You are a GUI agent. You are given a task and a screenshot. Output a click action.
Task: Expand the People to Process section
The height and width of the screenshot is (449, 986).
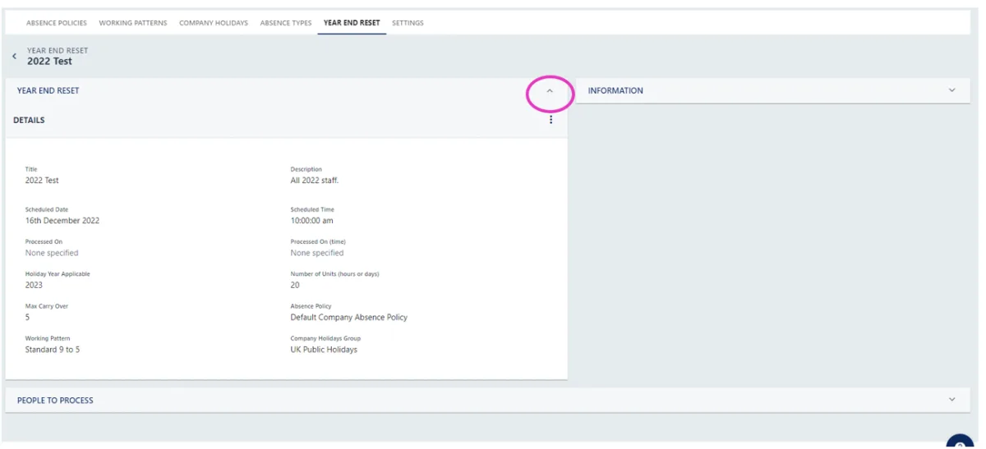point(952,400)
